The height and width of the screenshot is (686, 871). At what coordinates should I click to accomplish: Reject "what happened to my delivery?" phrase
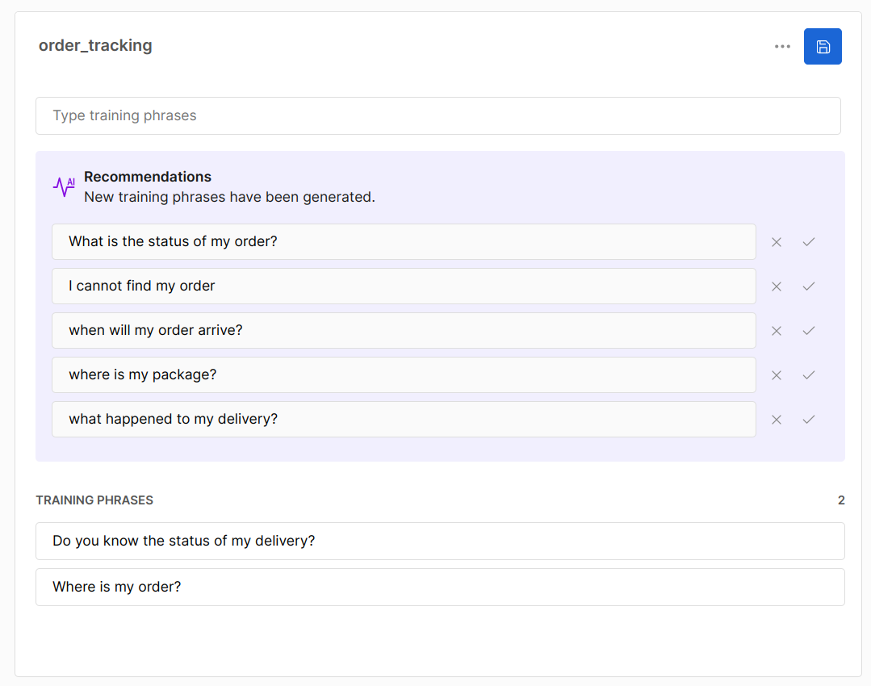(x=777, y=420)
